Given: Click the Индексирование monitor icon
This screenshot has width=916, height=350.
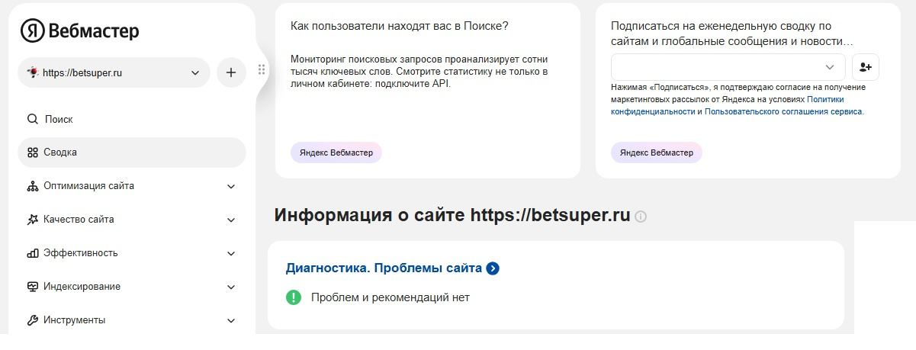Looking at the screenshot, I should (32, 287).
